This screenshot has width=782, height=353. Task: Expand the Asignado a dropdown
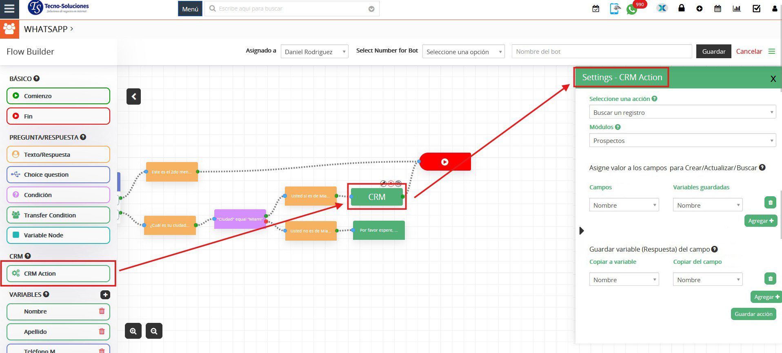(x=314, y=52)
